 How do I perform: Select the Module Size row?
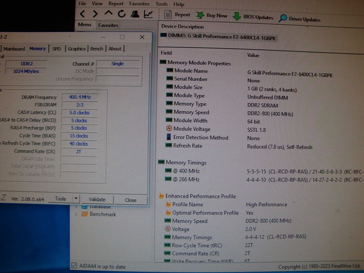pos(231,88)
